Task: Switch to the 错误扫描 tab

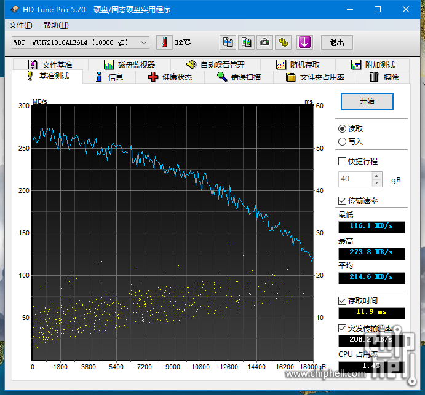Action: click(239, 77)
